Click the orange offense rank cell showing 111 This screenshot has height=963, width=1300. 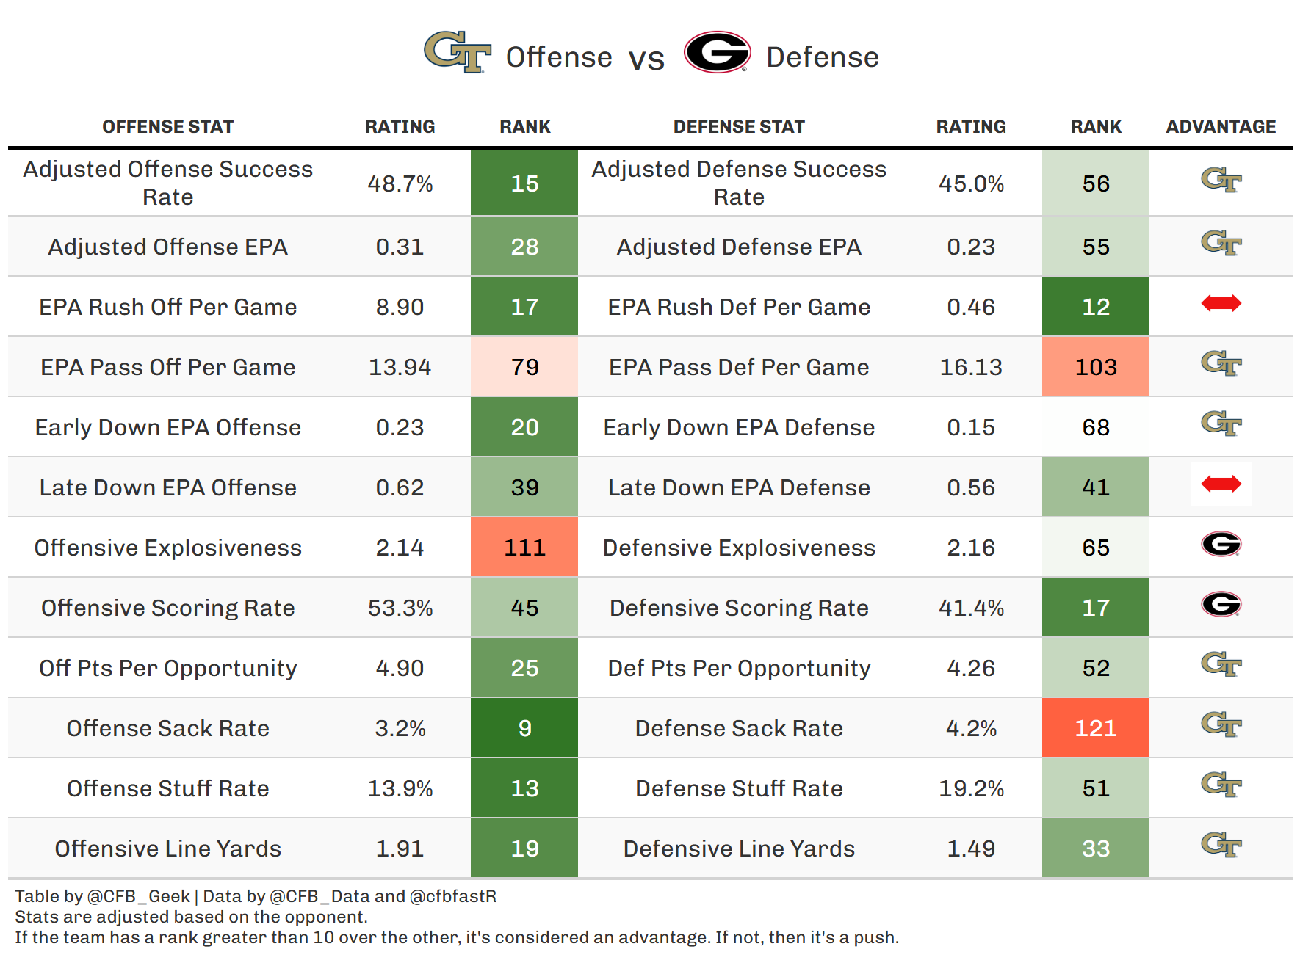524,548
